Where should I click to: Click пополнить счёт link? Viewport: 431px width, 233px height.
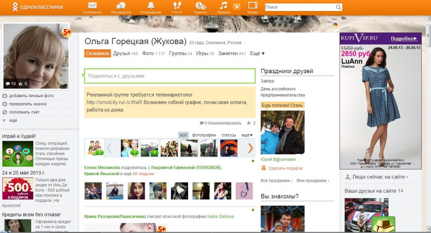pyautogui.click(x=24, y=112)
